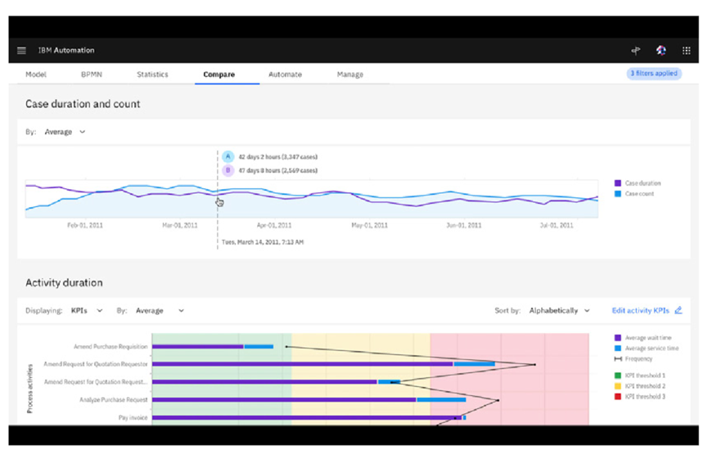This screenshot has width=708, height=455.
Task: Click the signpost guide icon in header
Action: 636,51
